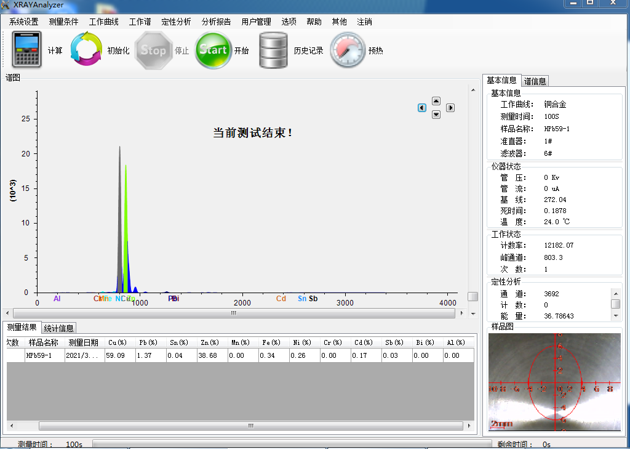This screenshot has width=630, height=449.
Task: Click the calculator icon for 计算
Action: coord(27,50)
